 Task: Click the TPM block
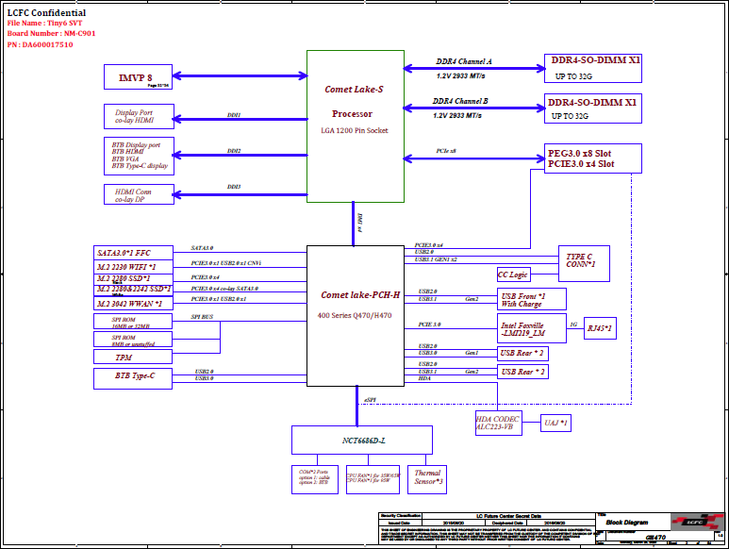(x=133, y=357)
